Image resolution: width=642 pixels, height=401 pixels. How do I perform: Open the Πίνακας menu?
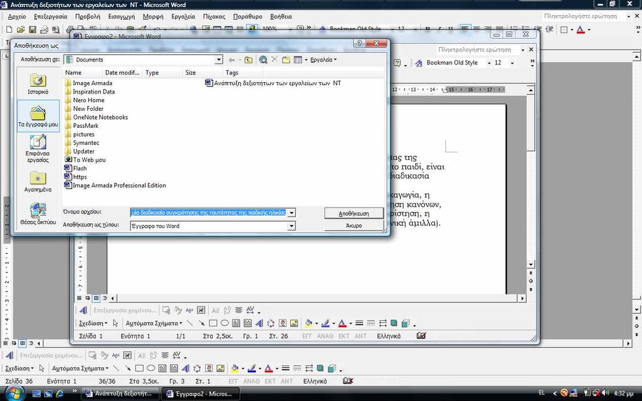pos(214,17)
